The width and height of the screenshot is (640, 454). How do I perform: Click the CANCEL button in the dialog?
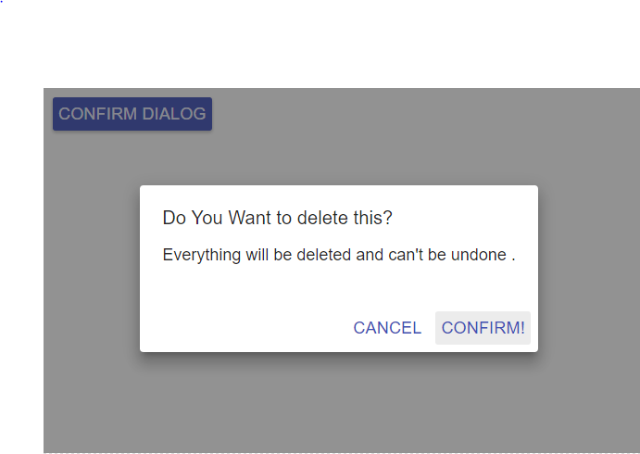[x=387, y=328]
